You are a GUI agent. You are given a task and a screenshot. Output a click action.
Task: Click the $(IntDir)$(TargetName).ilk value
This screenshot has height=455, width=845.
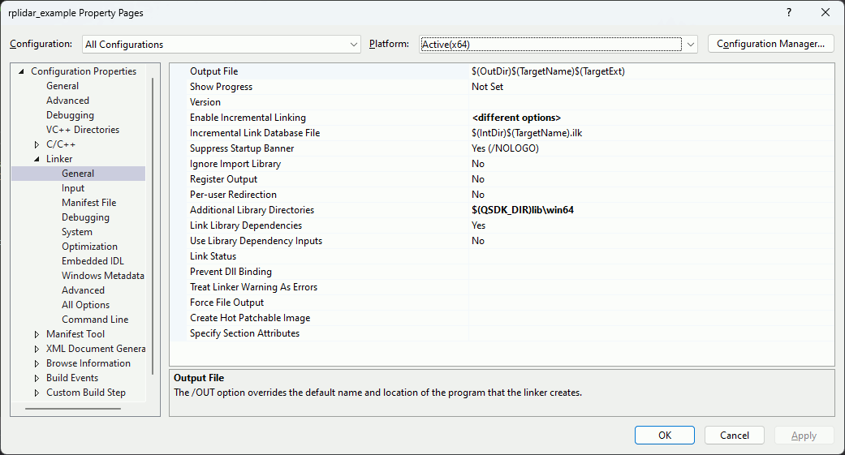527,133
